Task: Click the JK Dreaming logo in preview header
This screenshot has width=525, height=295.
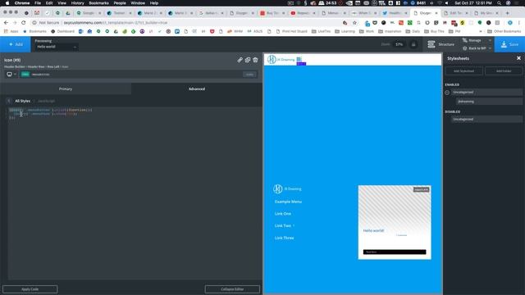Action: click(x=281, y=60)
